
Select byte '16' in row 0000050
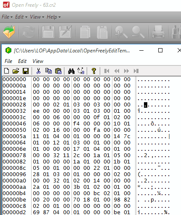pos(56,130)
